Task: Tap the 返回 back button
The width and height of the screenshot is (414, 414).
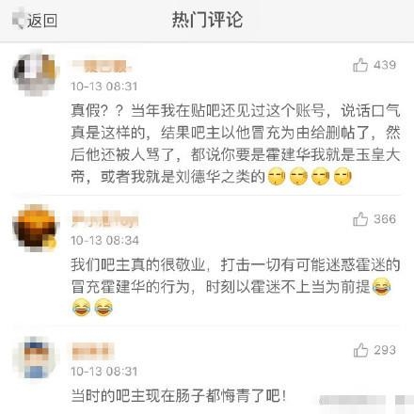Action: [35, 21]
